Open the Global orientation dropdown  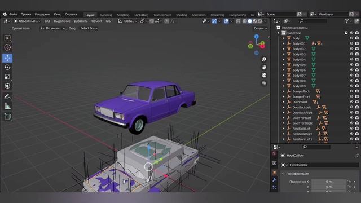coord(127,21)
